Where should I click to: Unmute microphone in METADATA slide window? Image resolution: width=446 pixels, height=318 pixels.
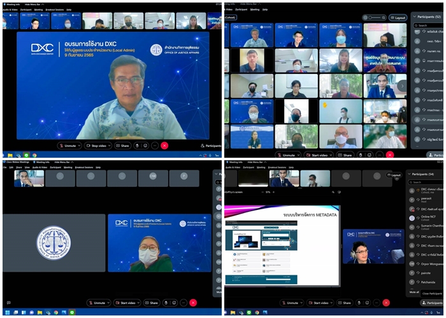tap(289, 303)
